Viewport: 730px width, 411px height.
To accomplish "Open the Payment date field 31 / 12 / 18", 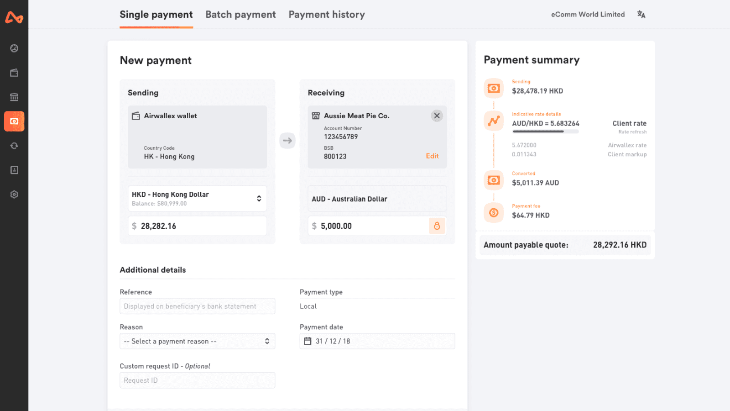I will [x=377, y=341].
